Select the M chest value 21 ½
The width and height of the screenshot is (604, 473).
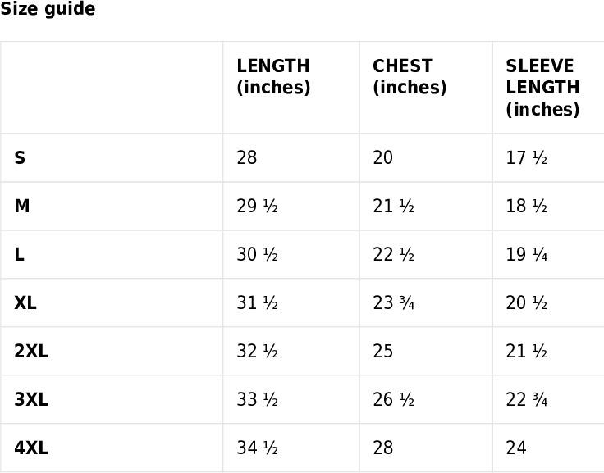point(393,206)
